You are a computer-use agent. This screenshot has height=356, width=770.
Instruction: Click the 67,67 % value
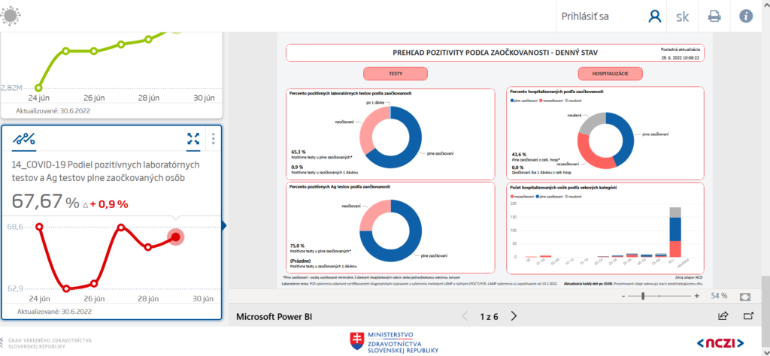tap(45, 201)
